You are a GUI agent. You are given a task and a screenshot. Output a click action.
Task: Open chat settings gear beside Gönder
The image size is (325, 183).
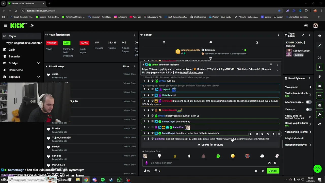click(263, 171)
